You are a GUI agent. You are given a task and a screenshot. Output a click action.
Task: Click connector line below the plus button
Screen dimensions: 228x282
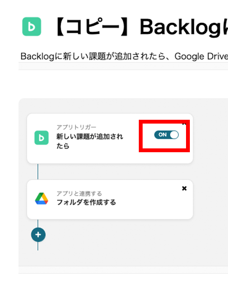click(38, 246)
